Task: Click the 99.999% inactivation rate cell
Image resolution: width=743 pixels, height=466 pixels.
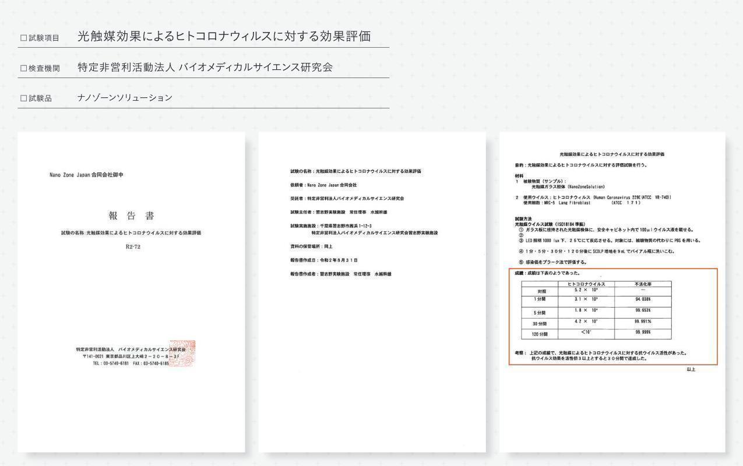Action: (643, 333)
